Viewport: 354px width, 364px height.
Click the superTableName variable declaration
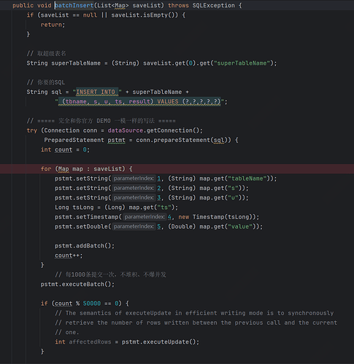[76, 63]
